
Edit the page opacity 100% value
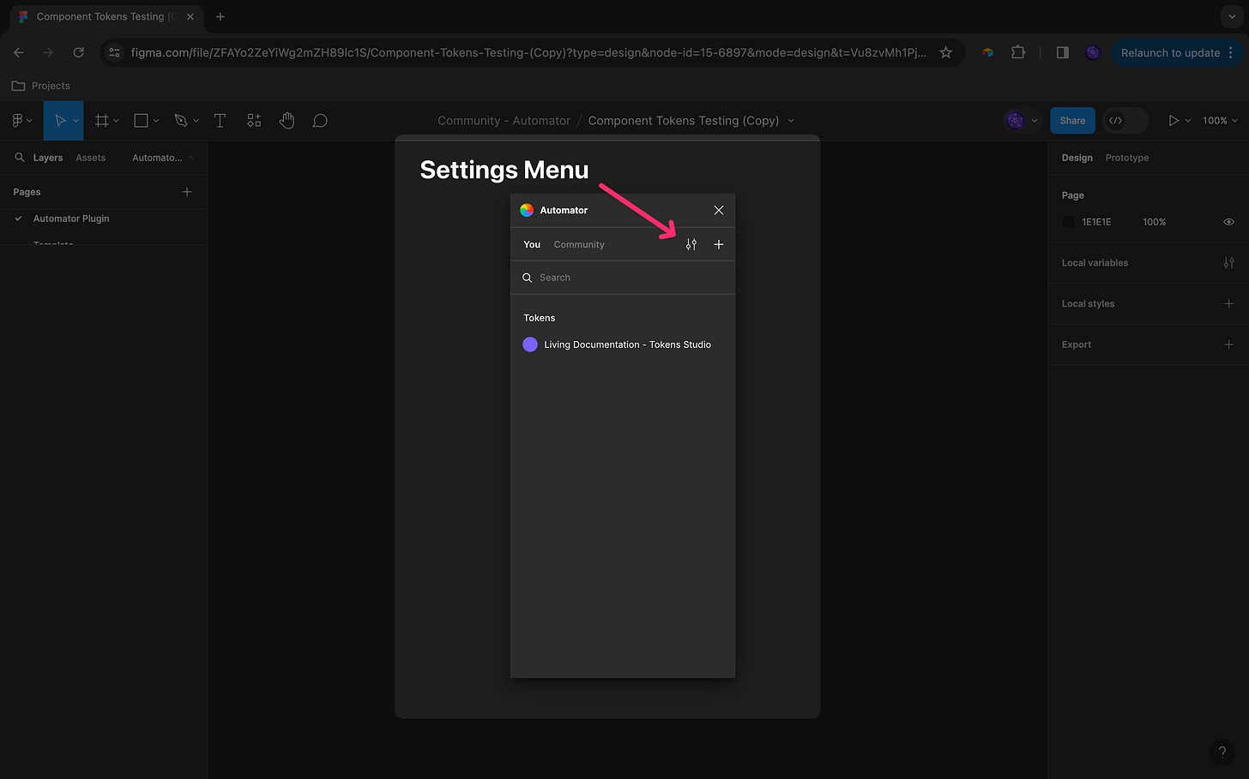tap(1154, 222)
